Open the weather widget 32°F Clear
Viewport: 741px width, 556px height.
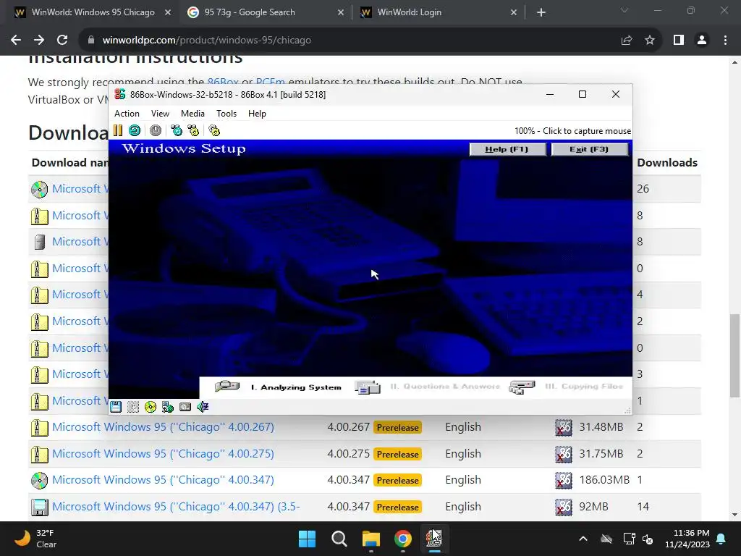pos(35,539)
